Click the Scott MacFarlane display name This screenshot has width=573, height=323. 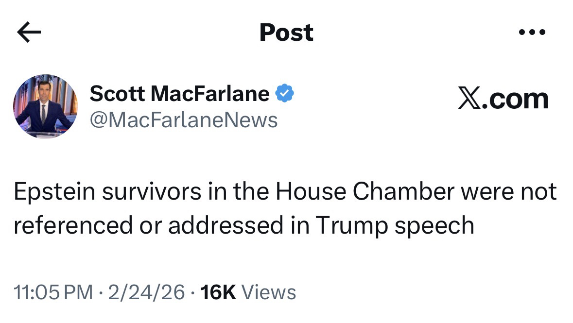pyautogui.click(x=179, y=93)
